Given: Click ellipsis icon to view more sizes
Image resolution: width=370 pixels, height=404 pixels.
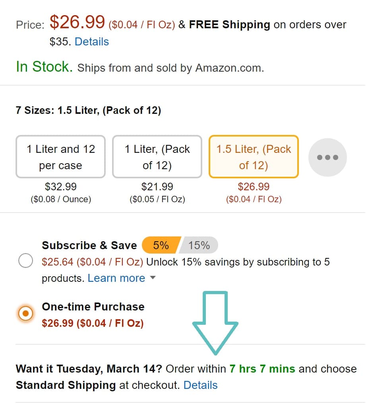Looking at the screenshot, I should [x=327, y=157].
